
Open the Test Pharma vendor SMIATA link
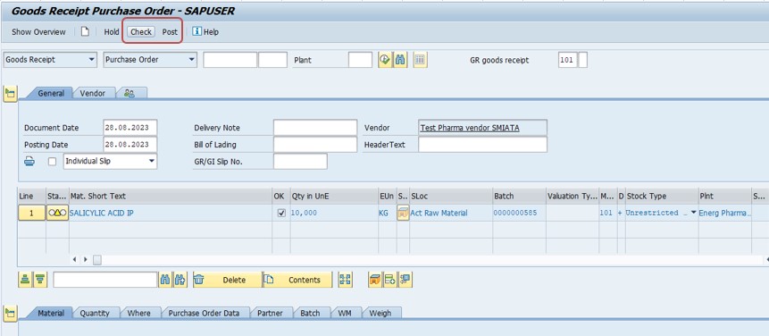click(x=469, y=128)
